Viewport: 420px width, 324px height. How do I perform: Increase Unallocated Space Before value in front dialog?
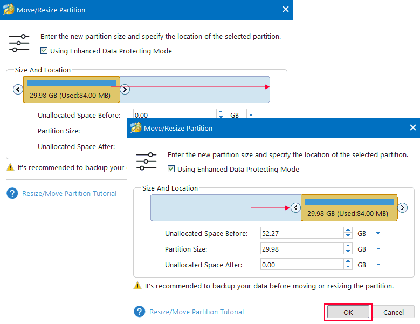point(348,230)
